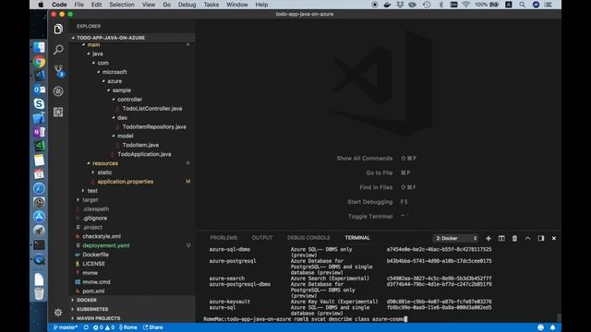
Task: Open TodoItem.java file
Action: click(x=140, y=145)
